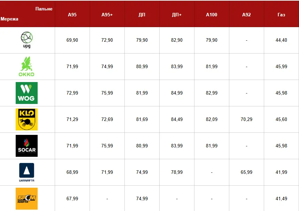Click the yellow KLO logo
299x211 pixels.
coord(27,119)
